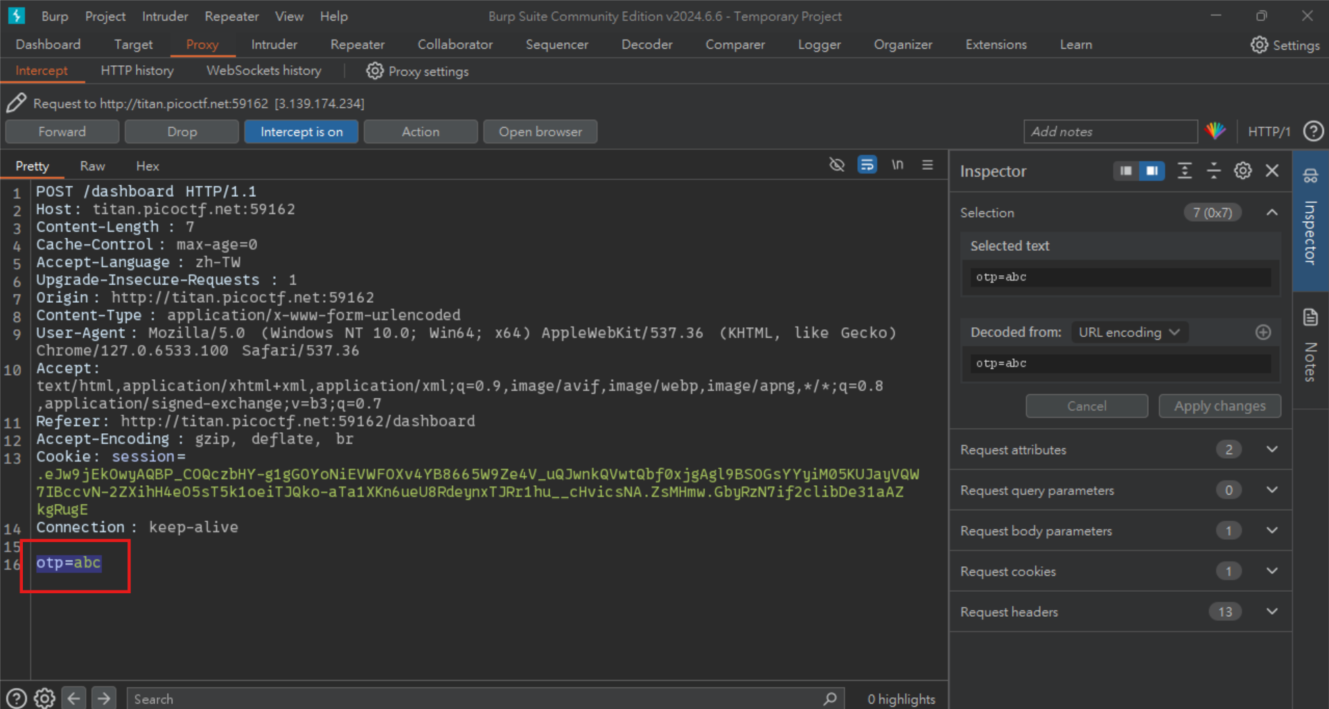The image size is (1329, 709).
Task: Expand the Request headers section
Action: tap(1272, 611)
